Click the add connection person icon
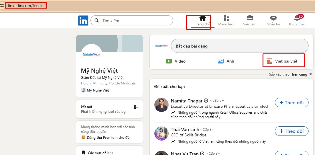The width and height of the screenshot is (315, 155). pos(136,107)
